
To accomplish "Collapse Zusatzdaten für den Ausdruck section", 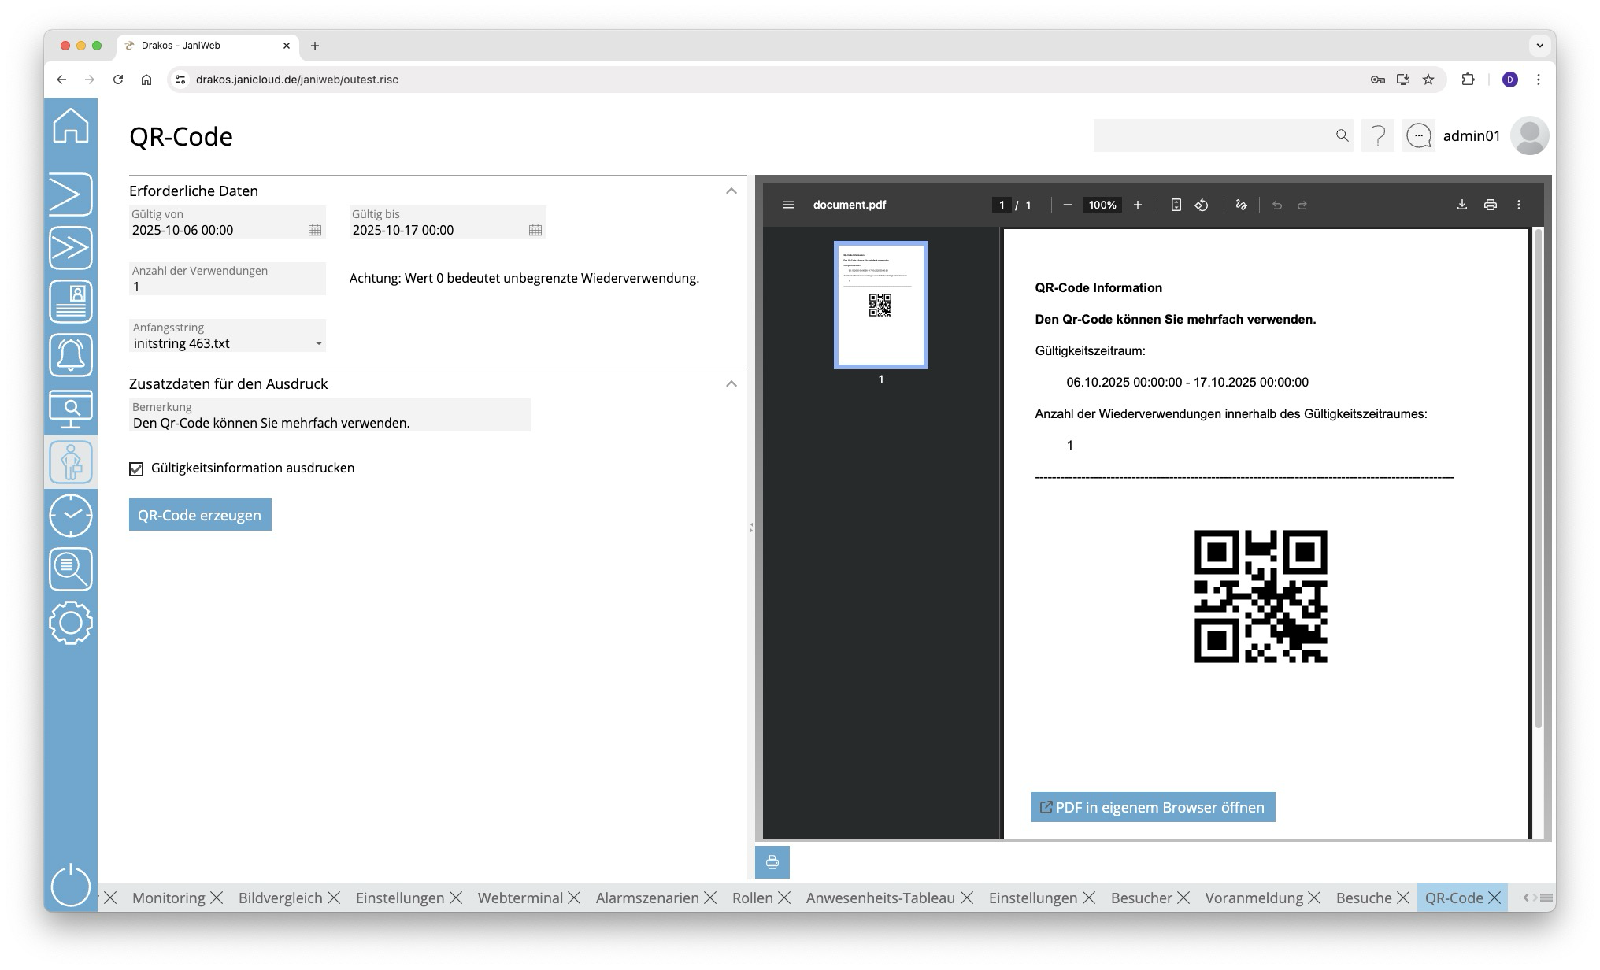I will tap(731, 383).
